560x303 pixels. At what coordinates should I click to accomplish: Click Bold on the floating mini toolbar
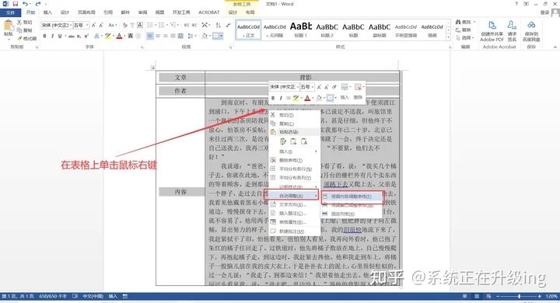[273, 98]
